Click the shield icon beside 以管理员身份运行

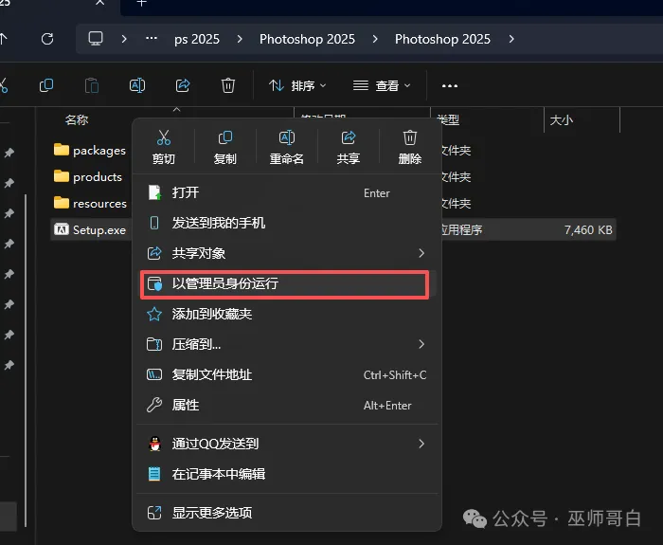154,283
